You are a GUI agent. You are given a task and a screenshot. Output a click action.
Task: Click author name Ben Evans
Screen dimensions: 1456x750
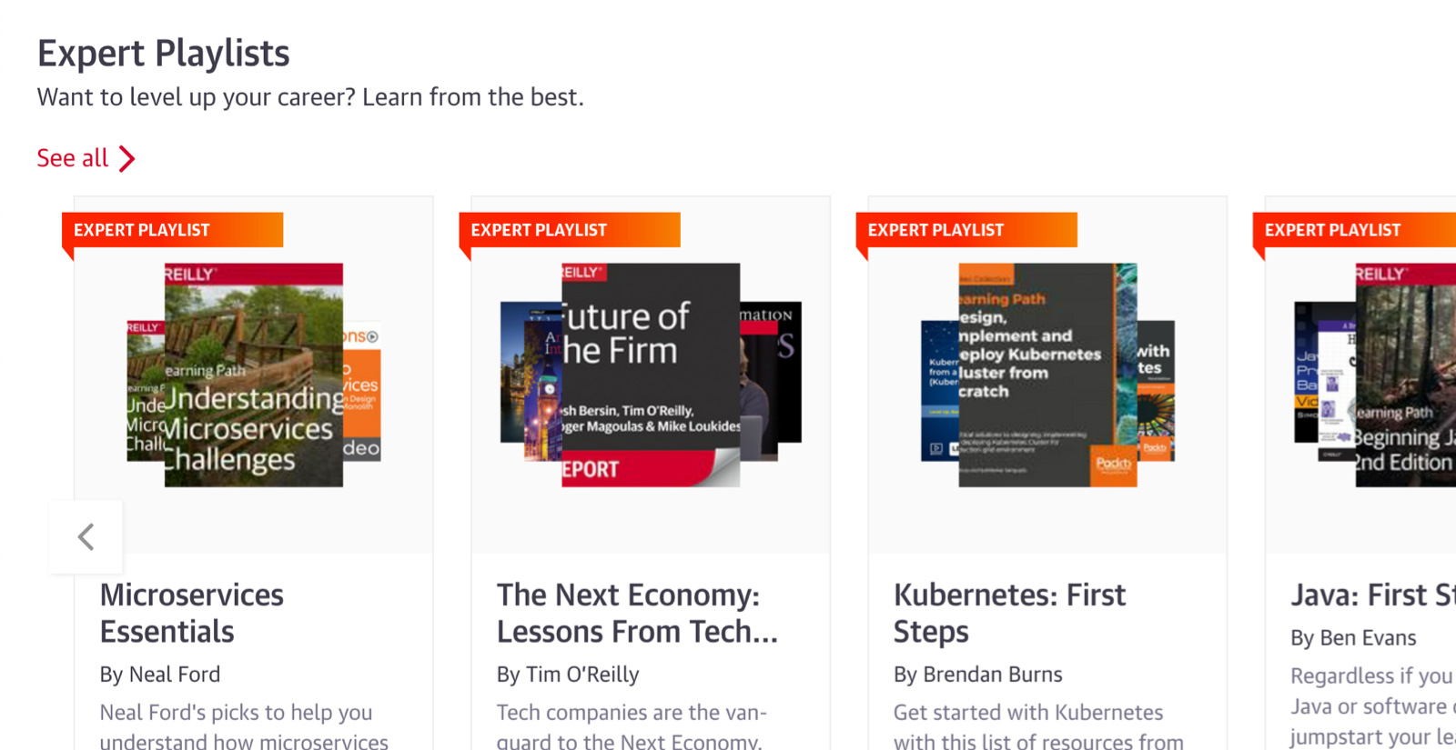[1368, 638]
